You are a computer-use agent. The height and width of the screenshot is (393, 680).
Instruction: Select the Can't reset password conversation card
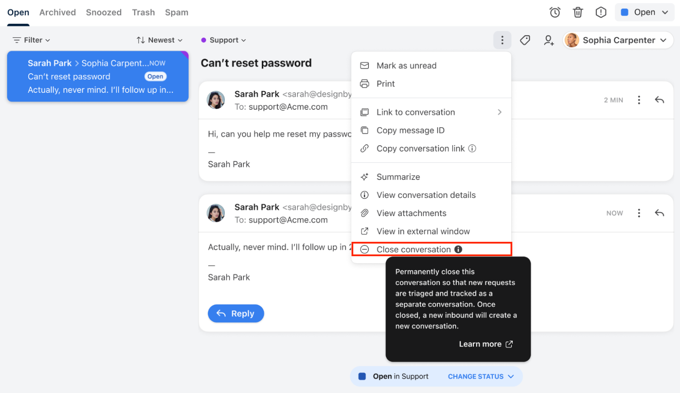98,76
